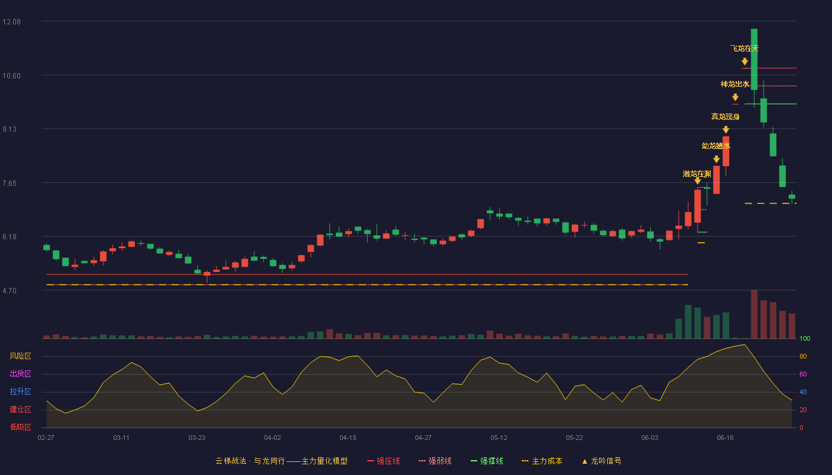Click the 低吸区 zone label
Viewport: 832px width, 475px height.
click(21, 427)
